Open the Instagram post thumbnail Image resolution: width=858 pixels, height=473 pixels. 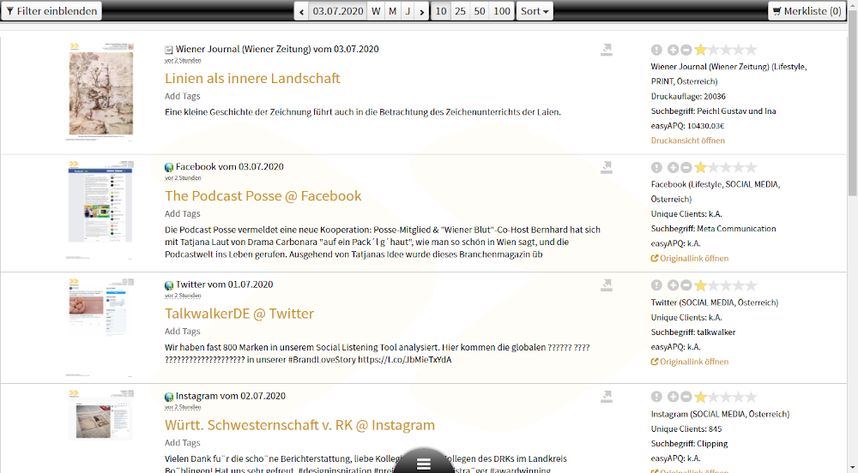click(100, 415)
